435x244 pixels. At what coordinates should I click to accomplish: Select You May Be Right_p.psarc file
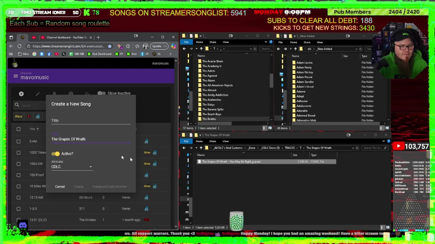click(x=267, y=162)
